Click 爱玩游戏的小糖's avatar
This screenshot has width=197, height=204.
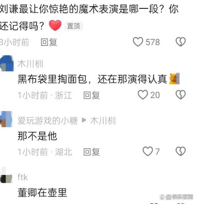pos(6,119)
